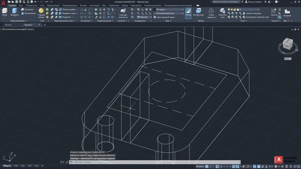This screenshot has width=301, height=169.
Task: Add a new drawing tab with plus button
Action: (x=45, y=25)
